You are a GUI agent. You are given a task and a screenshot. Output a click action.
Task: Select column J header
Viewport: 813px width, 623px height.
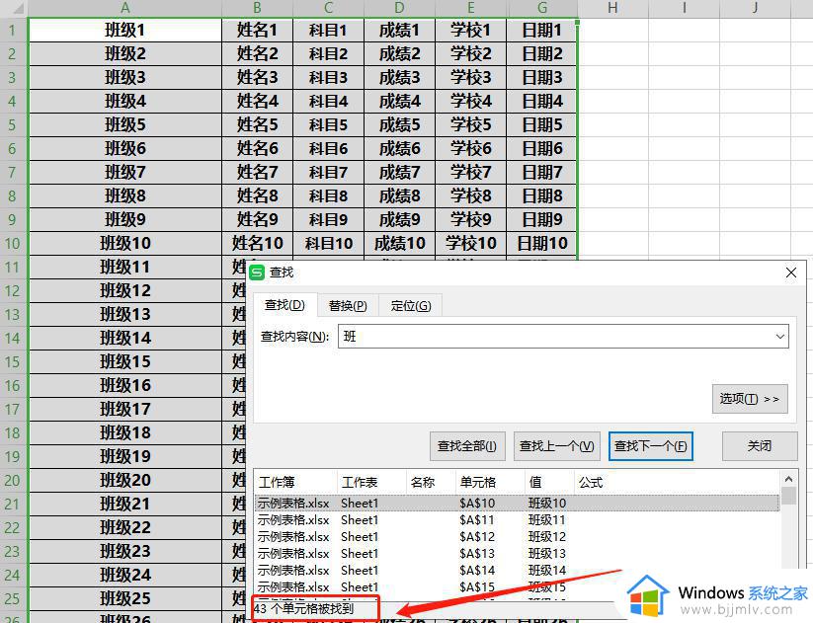pos(755,8)
